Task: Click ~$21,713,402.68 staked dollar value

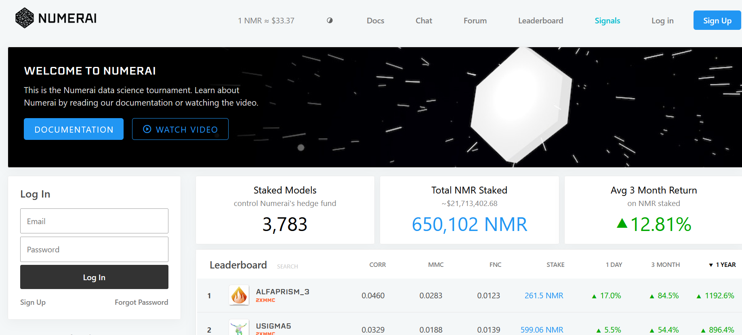Action: pyautogui.click(x=469, y=204)
